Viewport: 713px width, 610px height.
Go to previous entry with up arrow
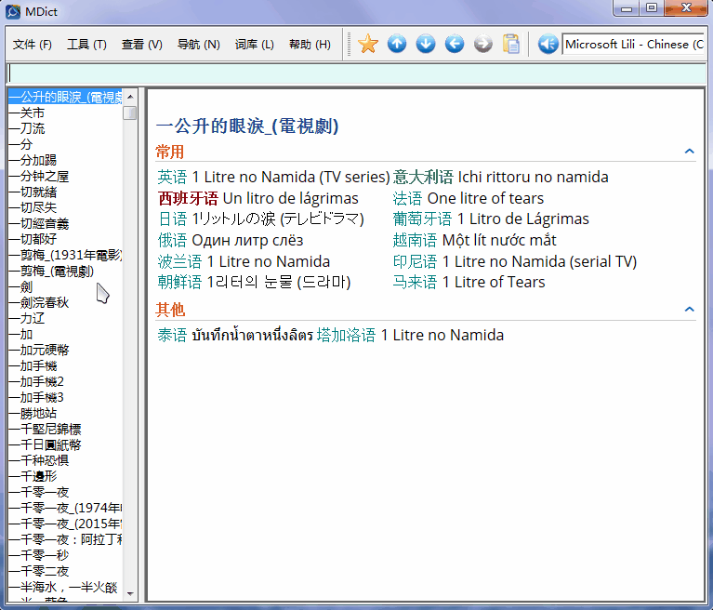pyautogui.click(x=397, y=44)
